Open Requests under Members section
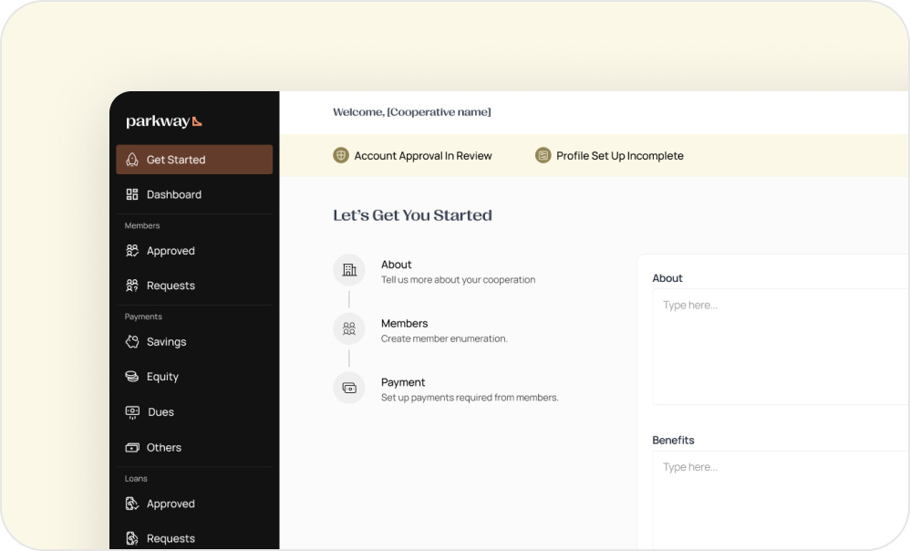 click(x=171, y=286)
